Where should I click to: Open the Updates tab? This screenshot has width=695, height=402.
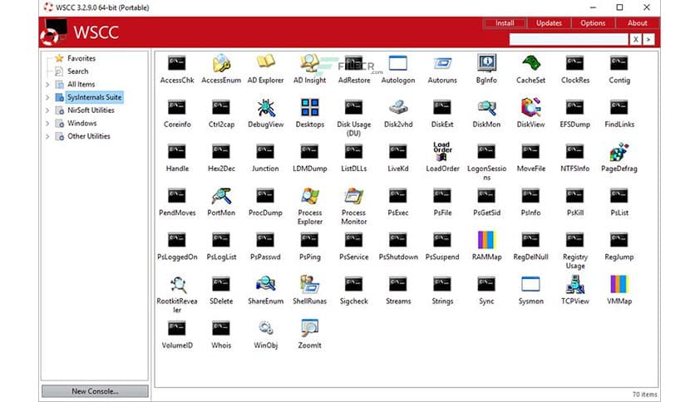[x=549, y=23]
